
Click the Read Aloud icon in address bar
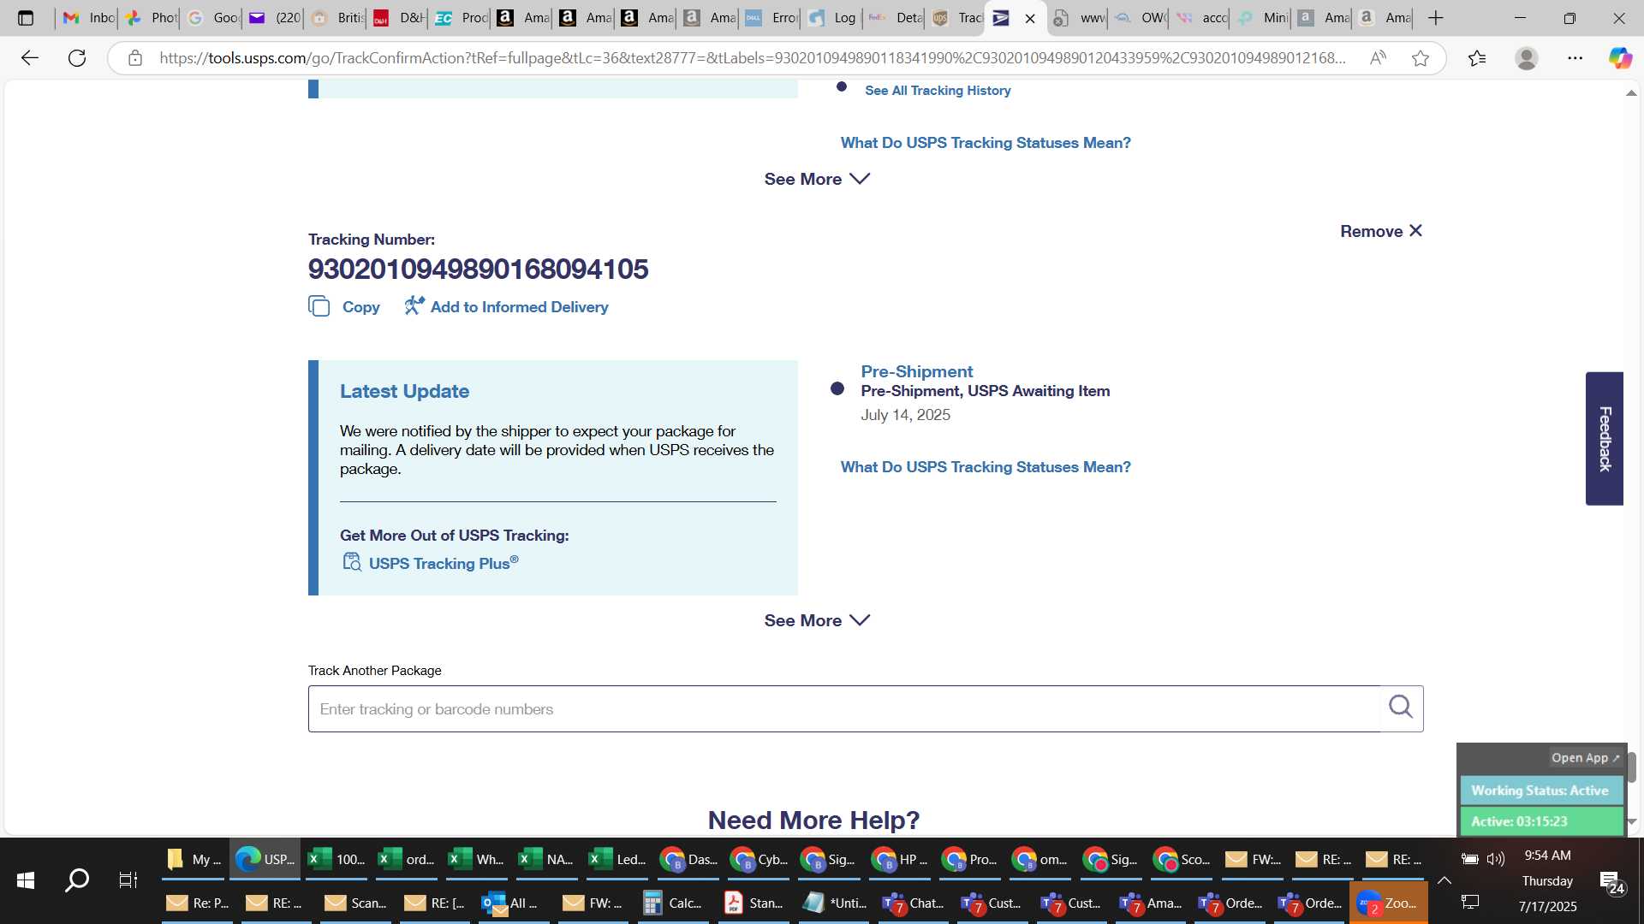pos(1378,58)
